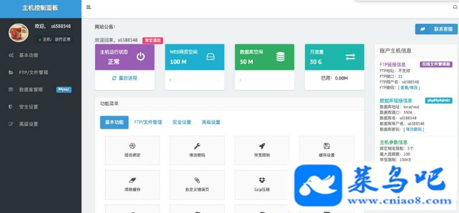Click the shield icon beside 安全设置
This screenshot has width=459, height=213.
point(11,107)
